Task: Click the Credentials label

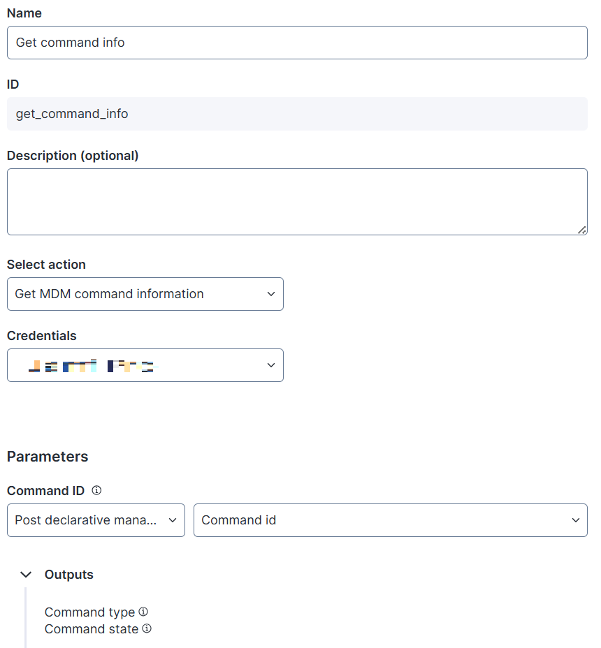Action: tap(42, 336)
